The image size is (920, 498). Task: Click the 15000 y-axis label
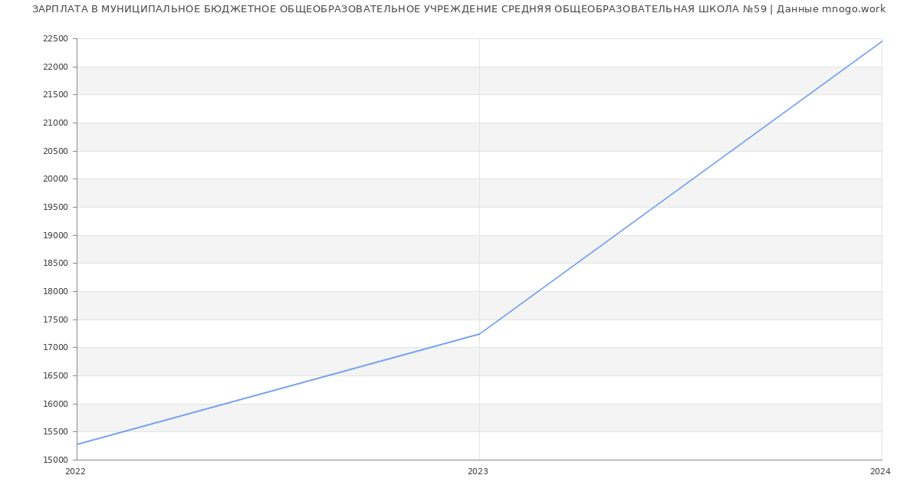click(55, 460)
